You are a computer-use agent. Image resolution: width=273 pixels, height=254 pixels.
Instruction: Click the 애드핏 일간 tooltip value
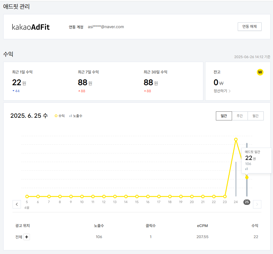point(250,158)
